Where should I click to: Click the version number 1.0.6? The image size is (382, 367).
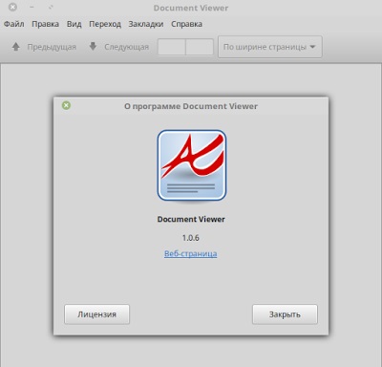point(191,238)
